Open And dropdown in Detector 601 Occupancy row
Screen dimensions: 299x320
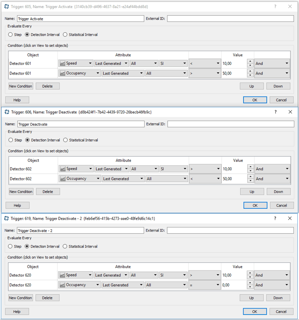[x=272, y=73]
